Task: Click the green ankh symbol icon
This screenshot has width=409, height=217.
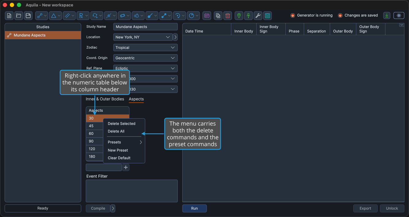Action: click(x=248, y=16)
